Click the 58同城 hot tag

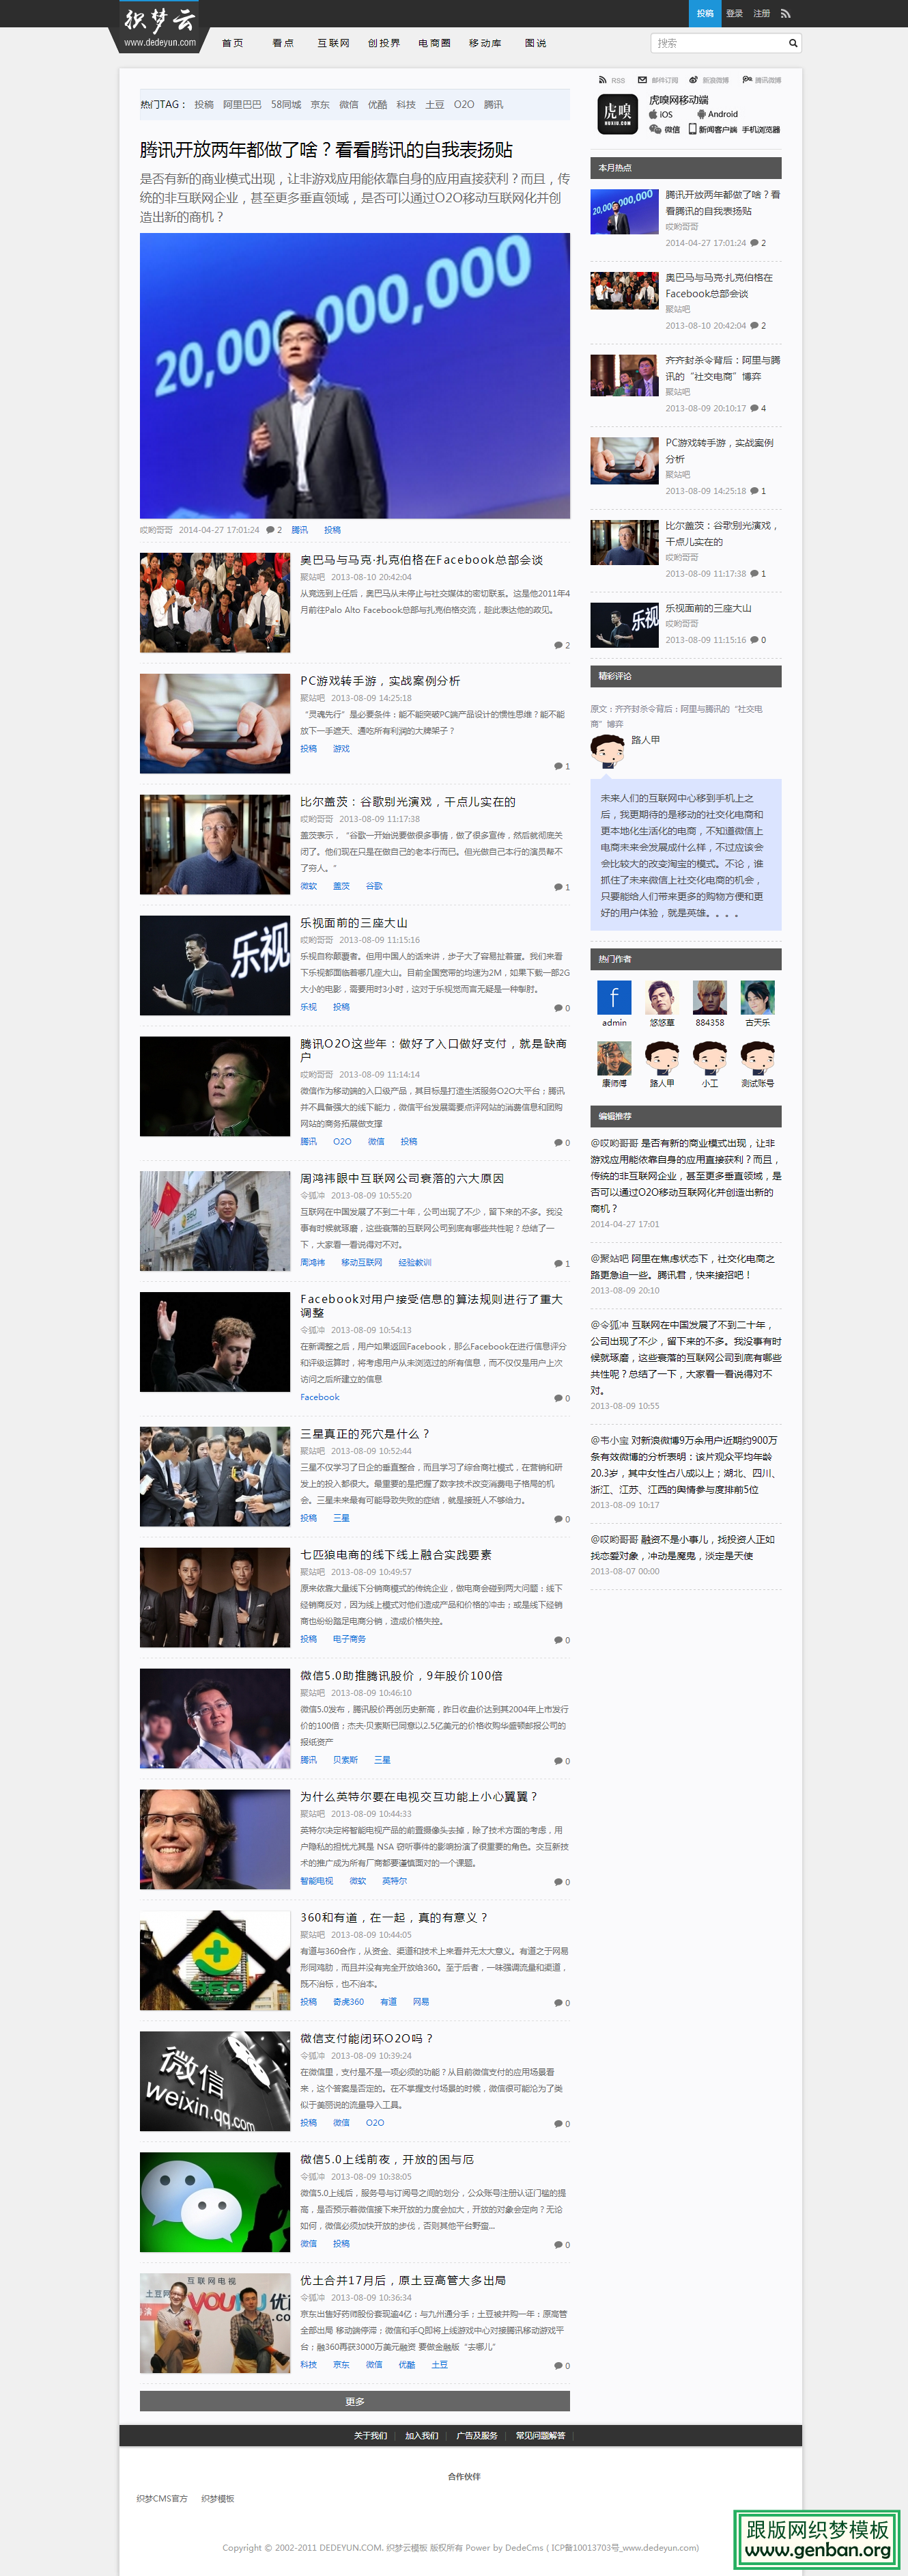pyautogui.click(x=285, y=104)
